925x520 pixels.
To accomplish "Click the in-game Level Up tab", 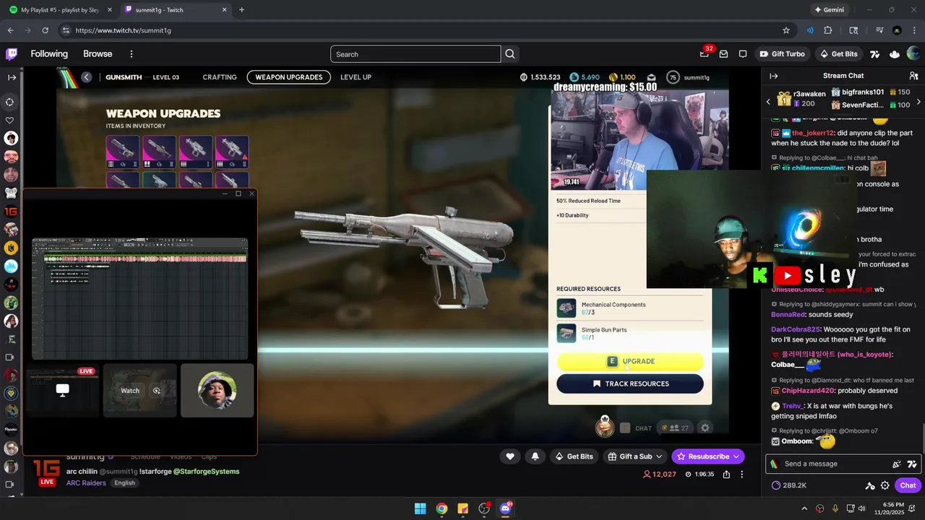I will pos(356,77).
